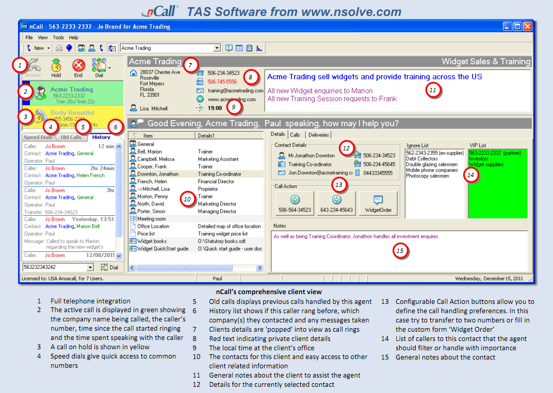Screen dimensions: 553x393
Task: Click Debt Collectors in Ignore List
Action: pos(421,159)
